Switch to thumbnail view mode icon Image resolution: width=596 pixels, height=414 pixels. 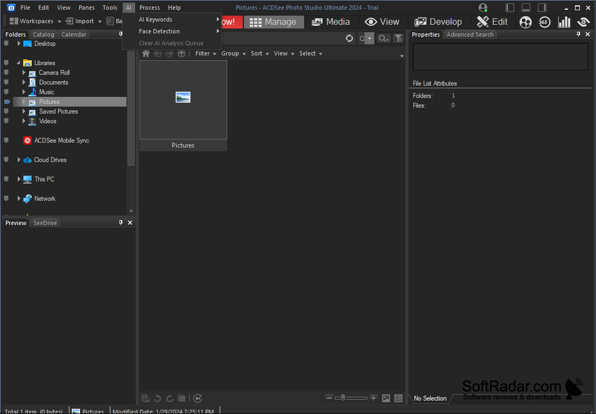click(386, 398)
